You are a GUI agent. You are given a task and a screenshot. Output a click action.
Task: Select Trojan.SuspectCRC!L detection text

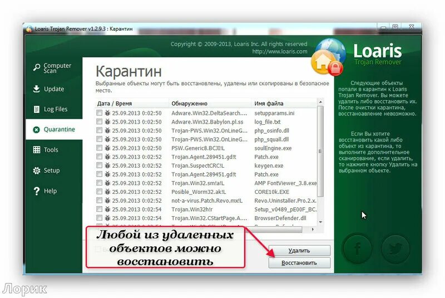[197, 165]
